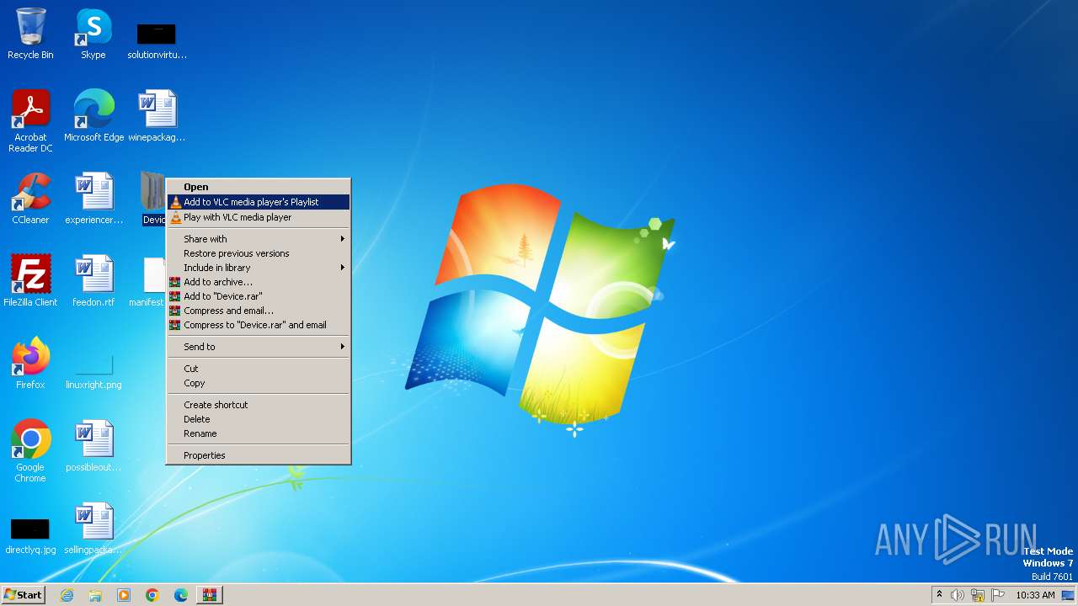
Task: Click the Show desktop button
Action: pyautogui.click(x=1069, y=595)
